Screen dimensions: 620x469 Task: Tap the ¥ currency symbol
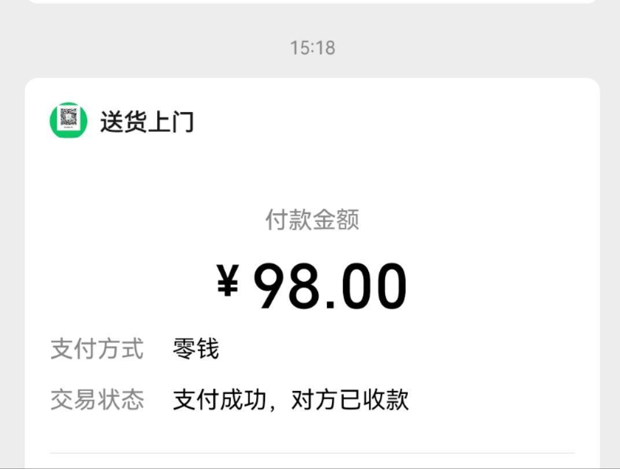pyautogui.click(x=228, y=280)
